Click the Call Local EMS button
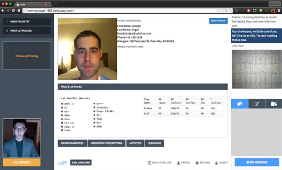Screen dimensions: 282x170 (81, 163)
